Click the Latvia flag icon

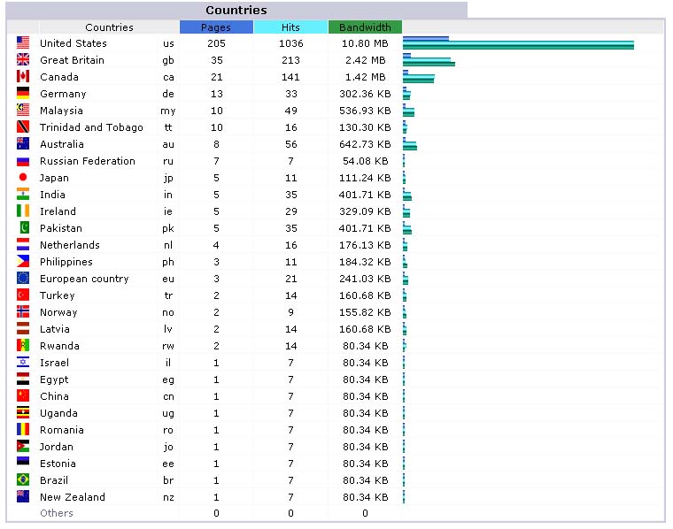pyautogui.click(x=23, y=328)
